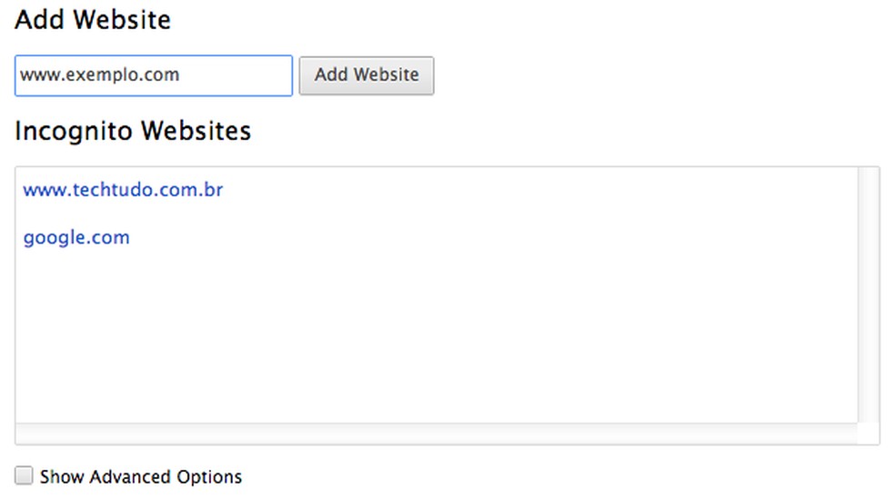Click the www.exemplo.com text input field
The width and height of the screenshot is (895, 499).
(153, 75)
